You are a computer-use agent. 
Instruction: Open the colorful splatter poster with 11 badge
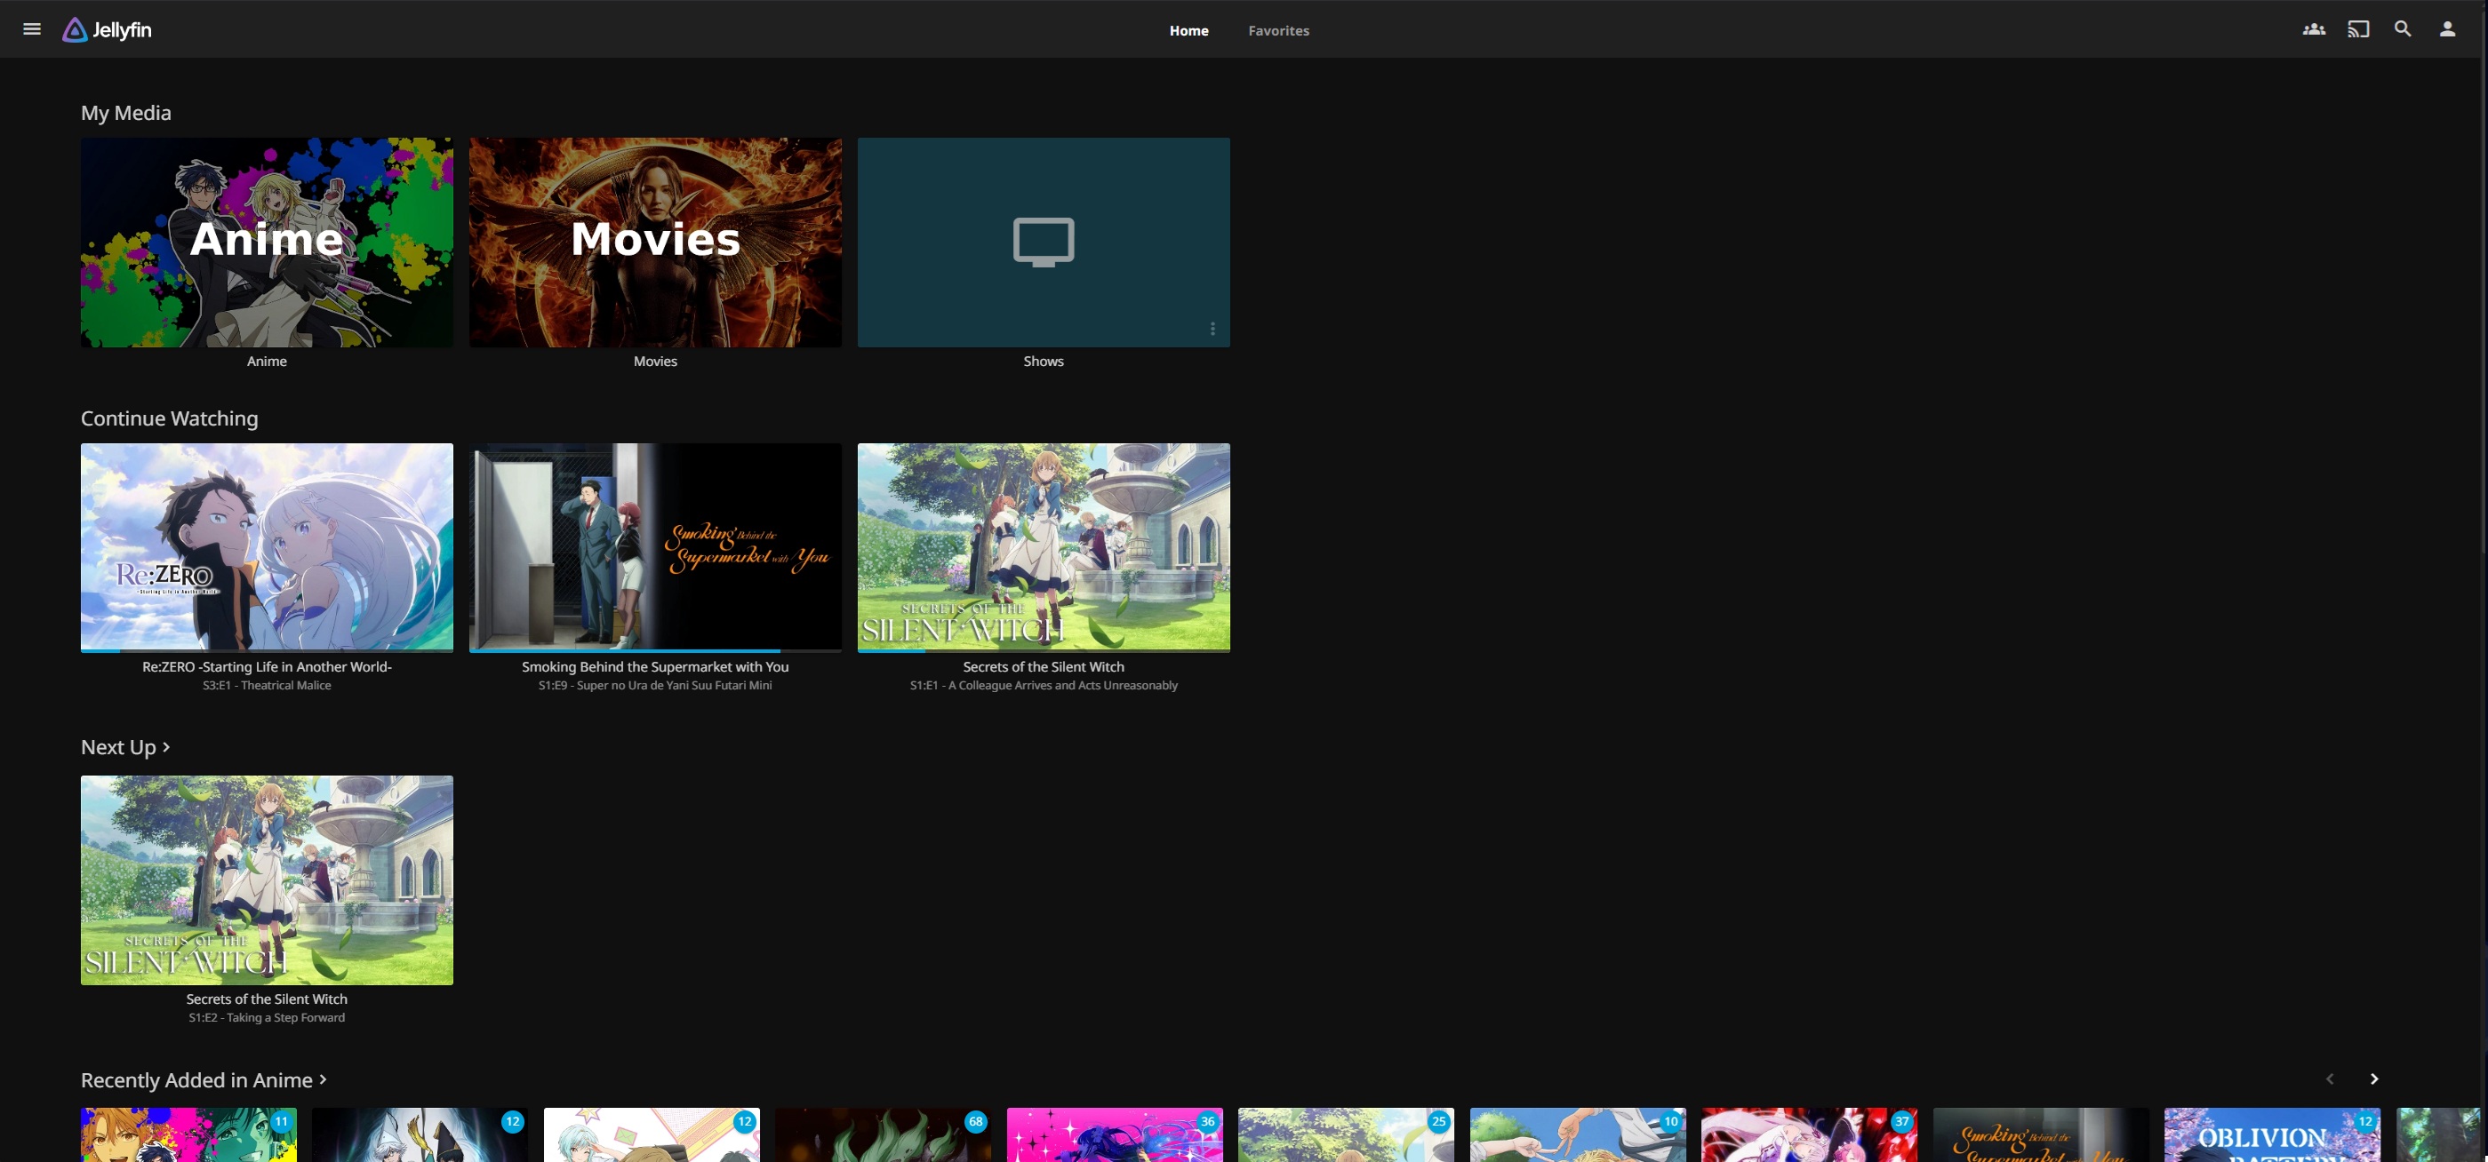point(188,1136)
